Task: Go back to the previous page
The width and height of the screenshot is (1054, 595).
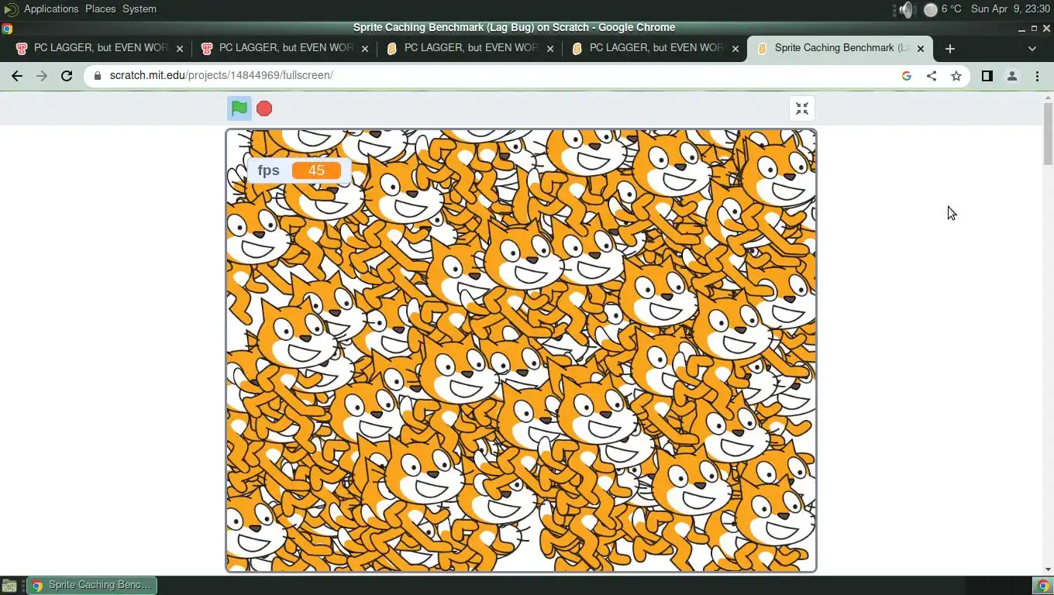Action: tap(17, 76)
